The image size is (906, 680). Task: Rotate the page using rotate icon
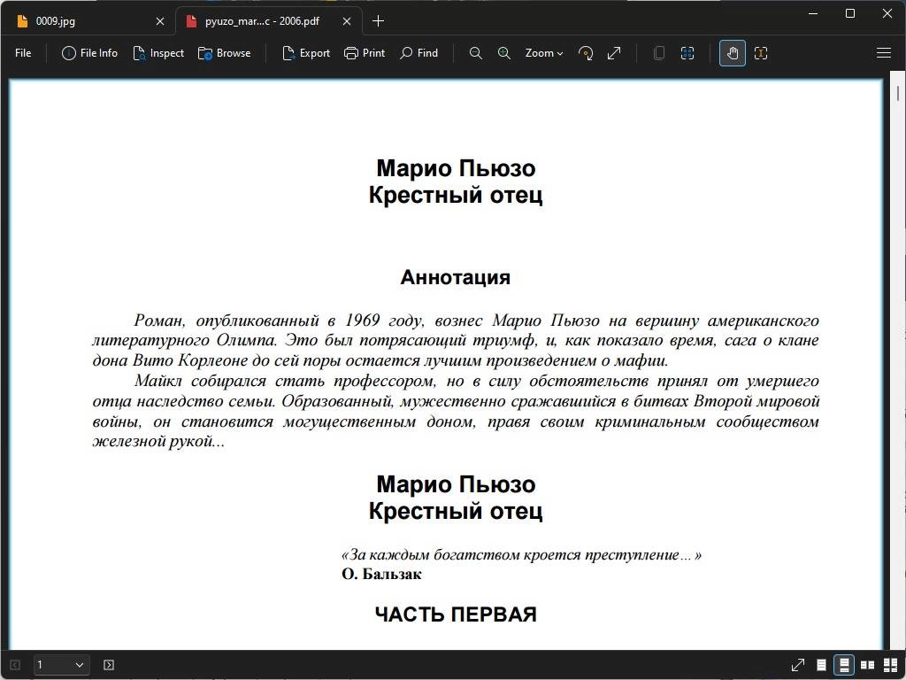586,53
